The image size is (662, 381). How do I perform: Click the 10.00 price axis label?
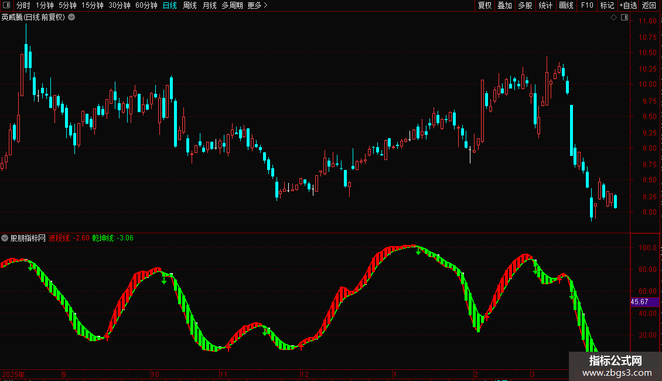(647, 84)
